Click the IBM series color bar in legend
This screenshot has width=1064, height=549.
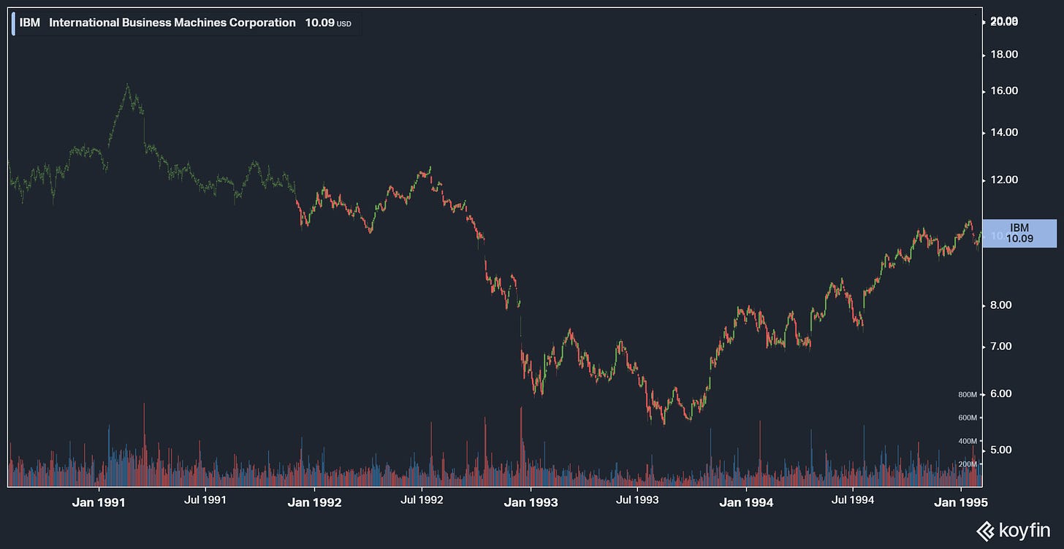pyautogui.click(x=14, y=23)
